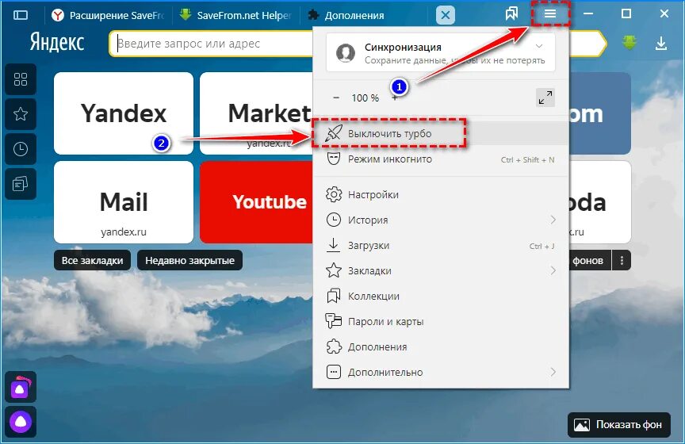Click the Все закладки button

pyautogui.click(x=92, y=261)
